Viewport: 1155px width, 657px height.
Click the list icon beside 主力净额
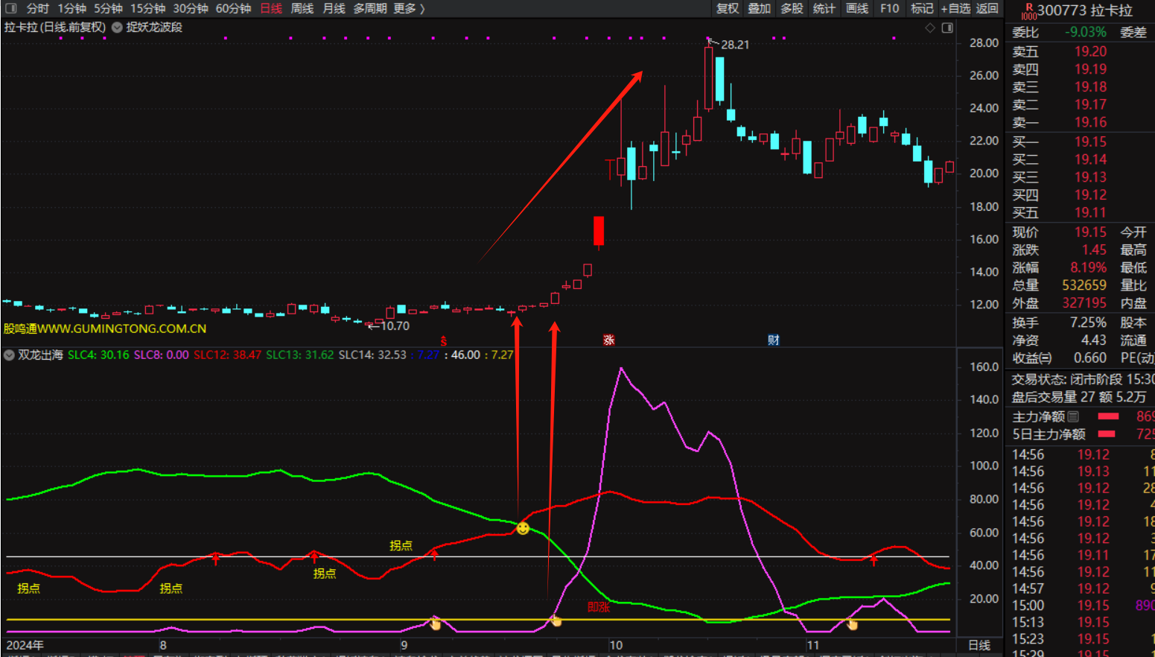1073,416
